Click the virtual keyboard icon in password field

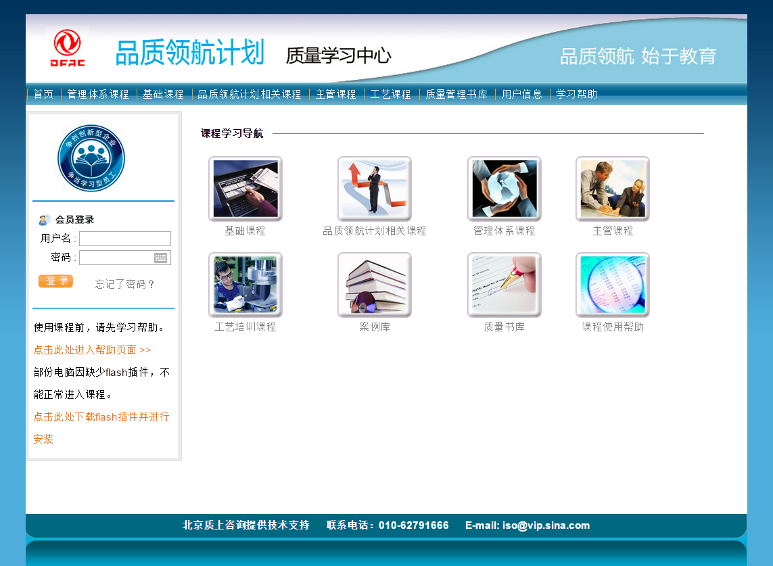point(160,258)
